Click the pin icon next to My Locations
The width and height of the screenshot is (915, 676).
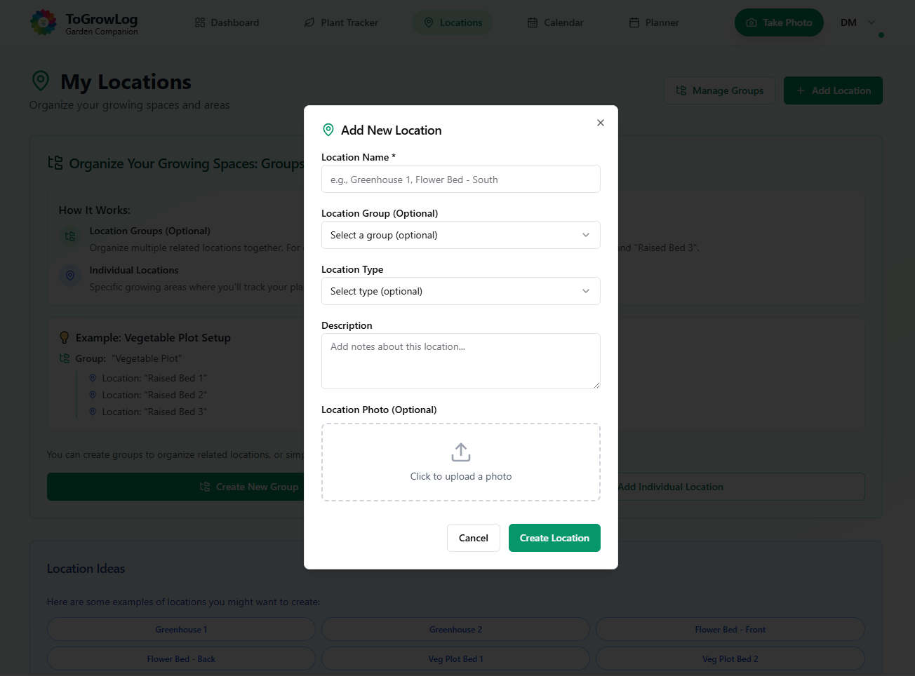(x=41, y=81)
